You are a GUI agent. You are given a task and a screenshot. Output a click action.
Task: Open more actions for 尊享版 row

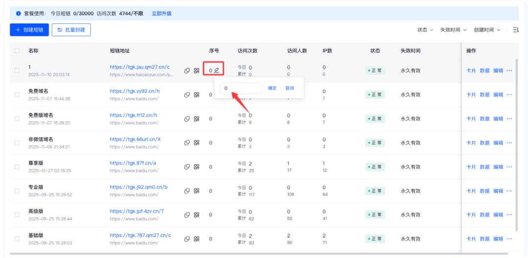(x=509, y=167)
